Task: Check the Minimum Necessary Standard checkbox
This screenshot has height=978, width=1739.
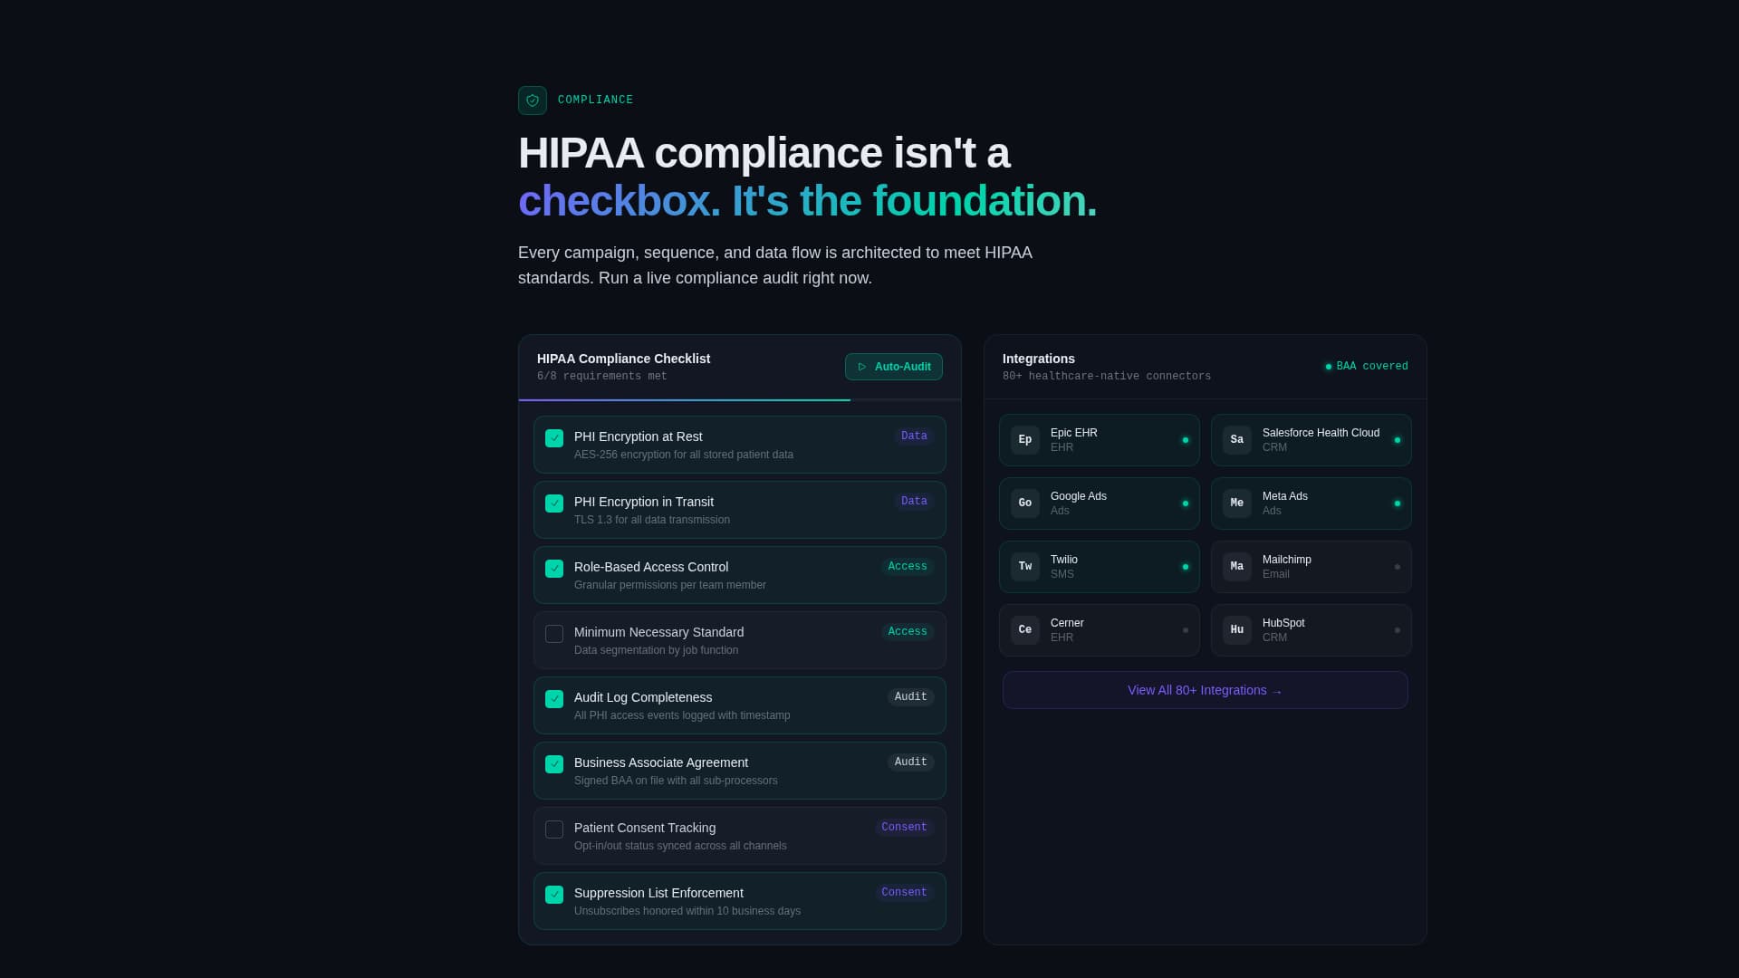Action: click(554, 634)
